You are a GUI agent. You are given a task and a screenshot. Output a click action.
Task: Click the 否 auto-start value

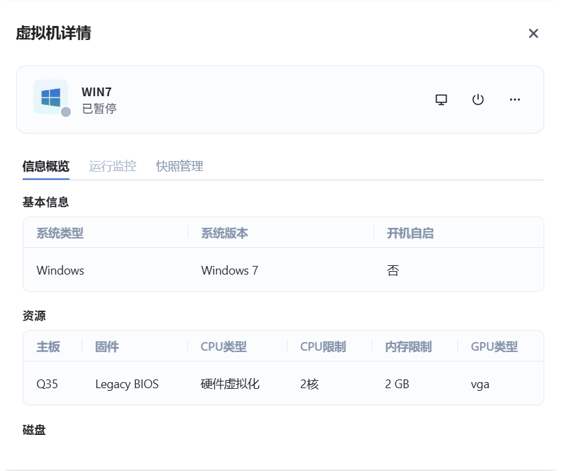coord(393,271)
